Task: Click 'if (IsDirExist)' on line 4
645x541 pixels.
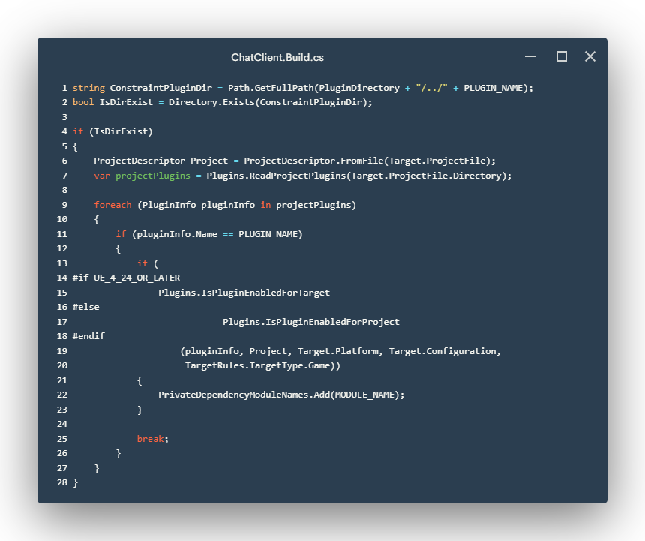Action: 112,131
